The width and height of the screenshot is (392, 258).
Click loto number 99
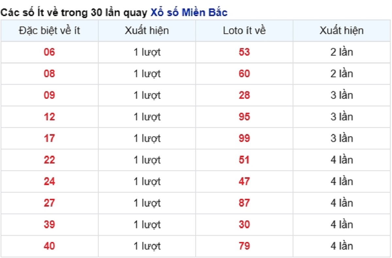click(244, 138)
